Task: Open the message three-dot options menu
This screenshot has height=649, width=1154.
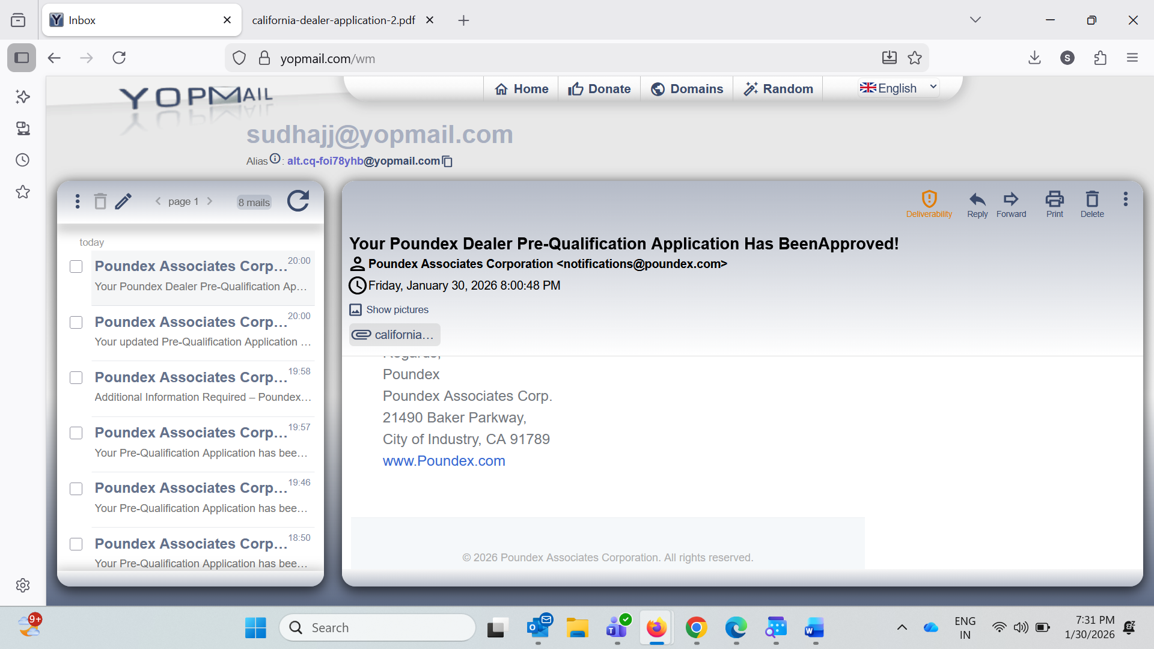Action: tap(1125, 199)
